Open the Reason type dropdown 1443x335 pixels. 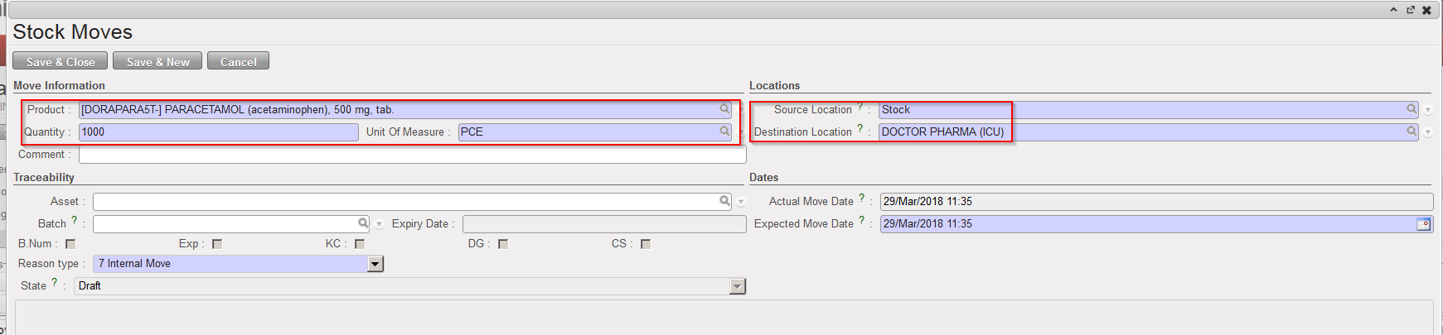(375, 264)
